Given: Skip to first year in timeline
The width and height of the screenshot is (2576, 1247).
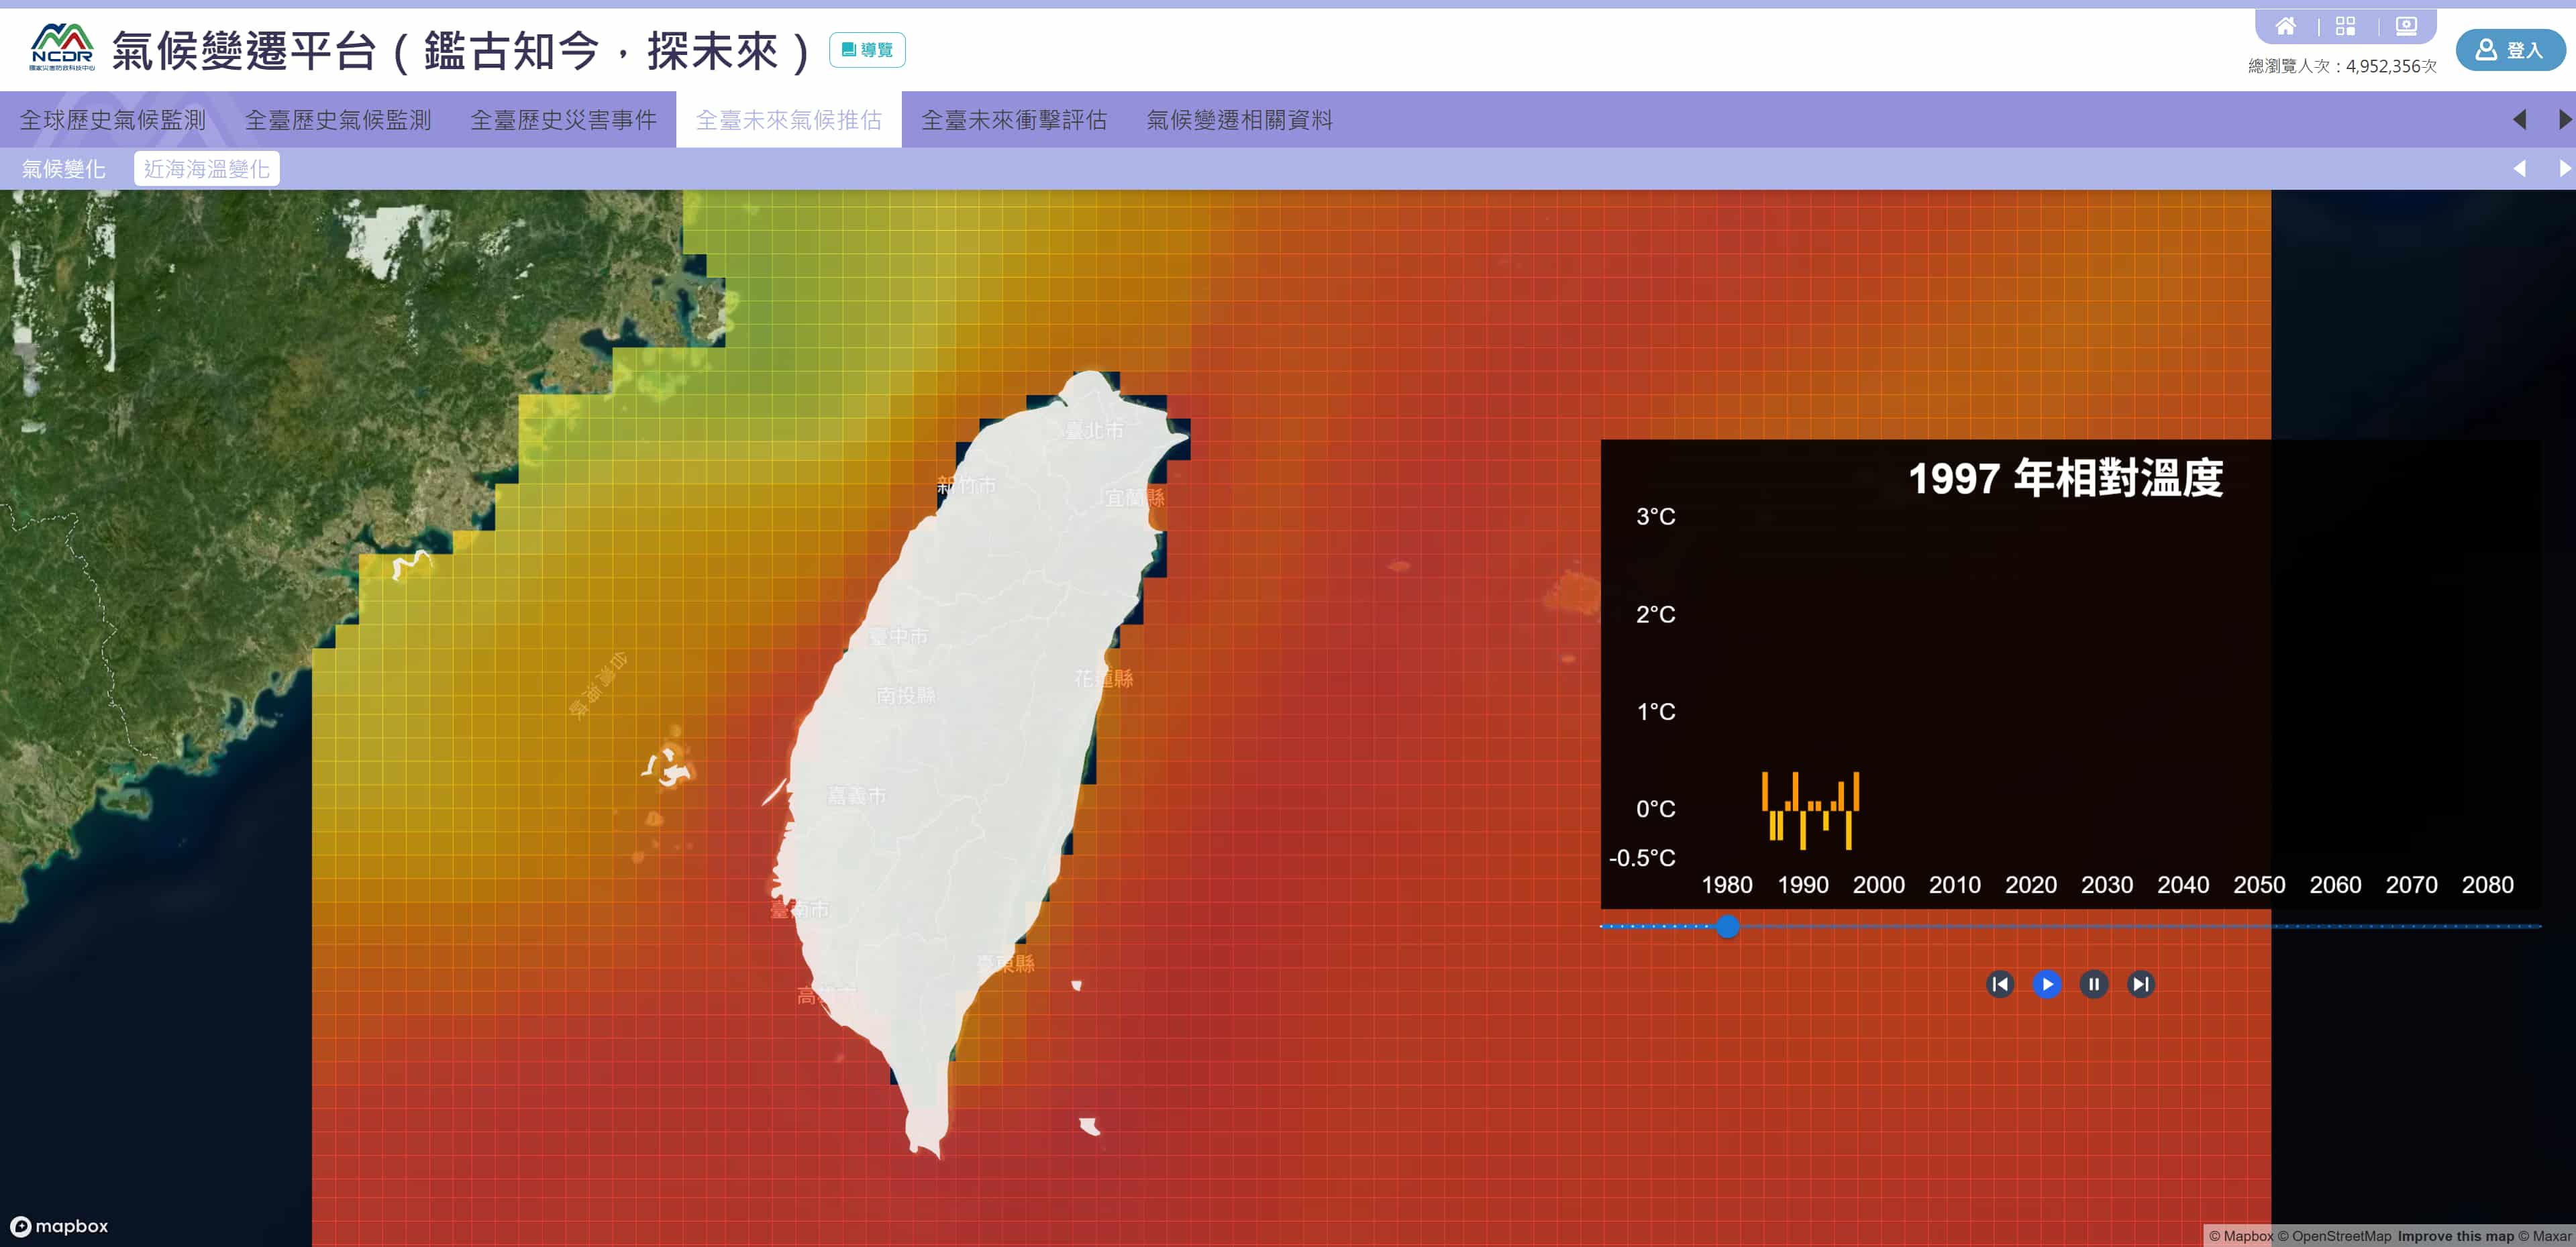Looking at the screenshot, I should tap(1999, 984).
